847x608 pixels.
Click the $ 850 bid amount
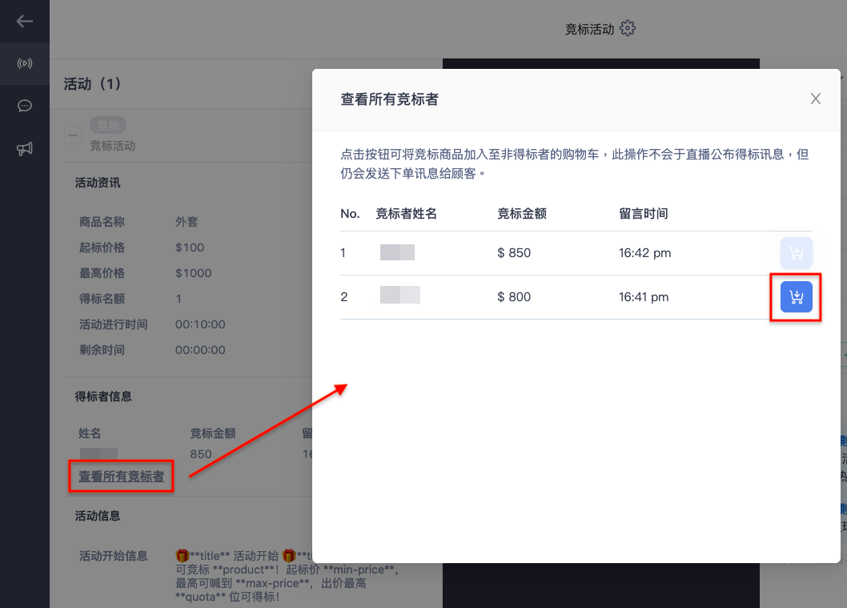514,253
